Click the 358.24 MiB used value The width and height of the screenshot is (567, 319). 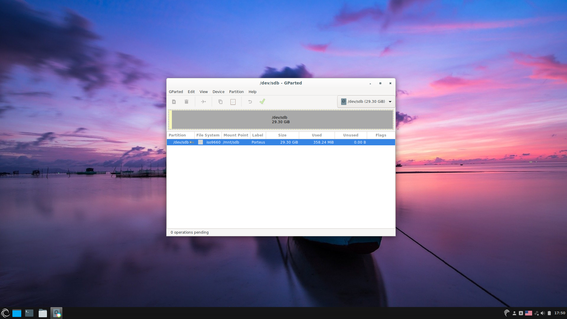point(323,142)
